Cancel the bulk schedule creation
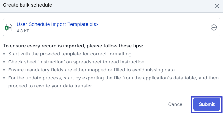The height and width of the screenshot is (113, 223). coord(176,104)
